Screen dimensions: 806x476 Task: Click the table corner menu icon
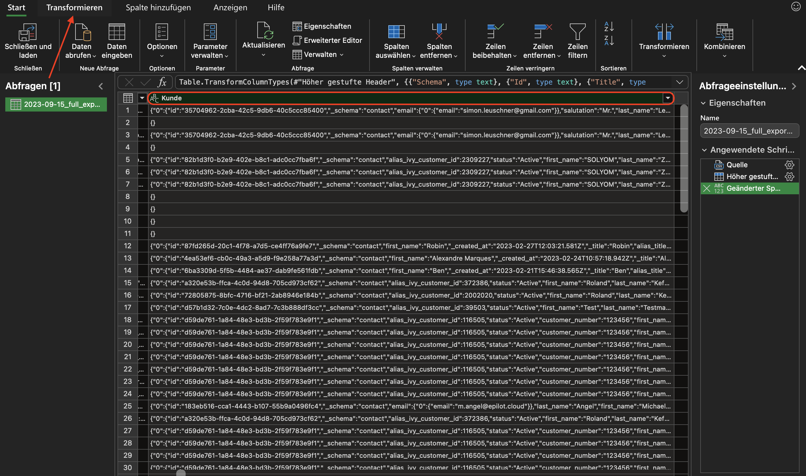coord(128,98)
